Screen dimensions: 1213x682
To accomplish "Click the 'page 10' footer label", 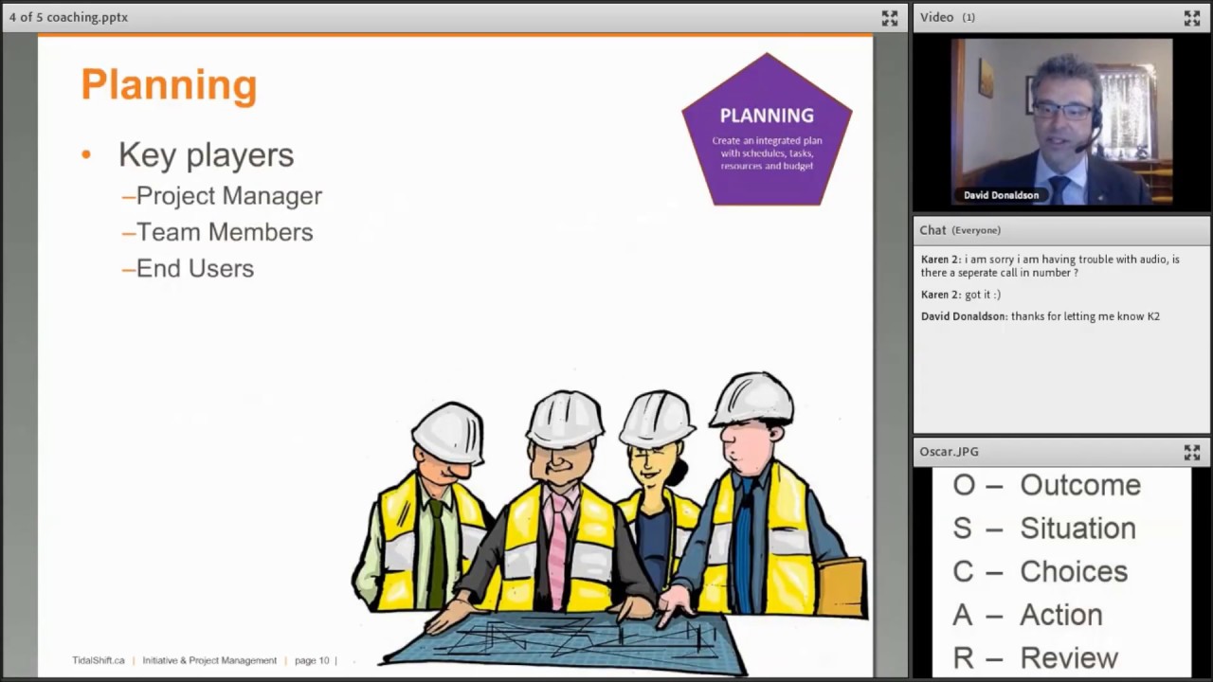I will point(312,660).
